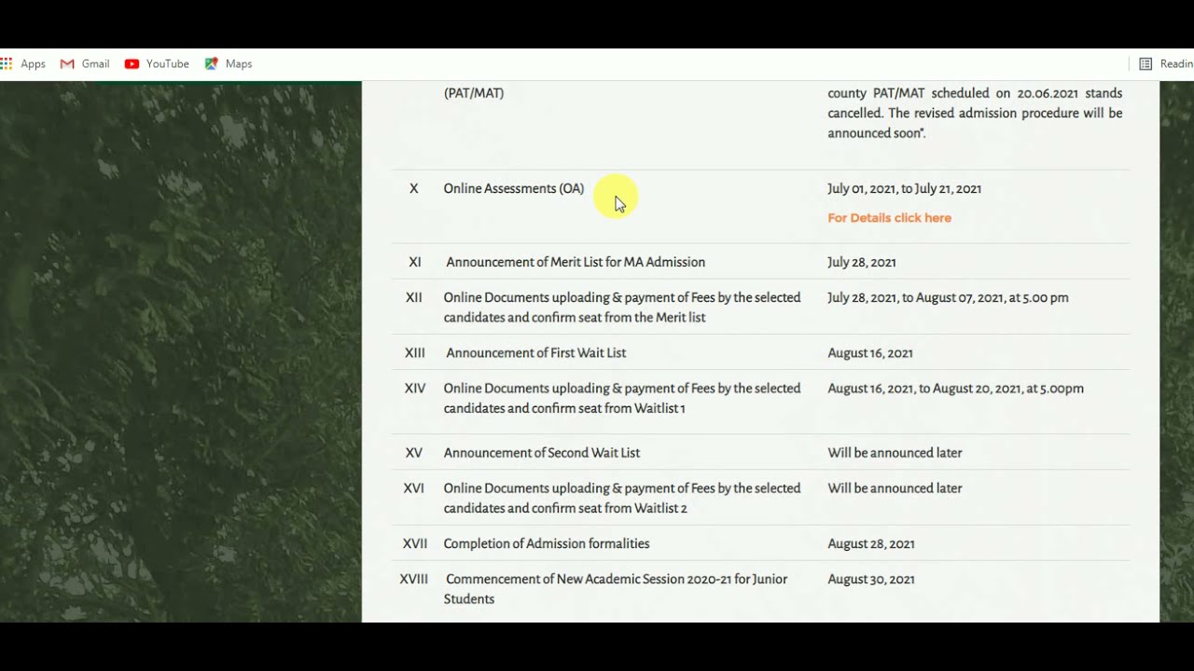
Task: Click 'July 01, 2021, to July 21, 2021' date
Action: tap(904, 188)
